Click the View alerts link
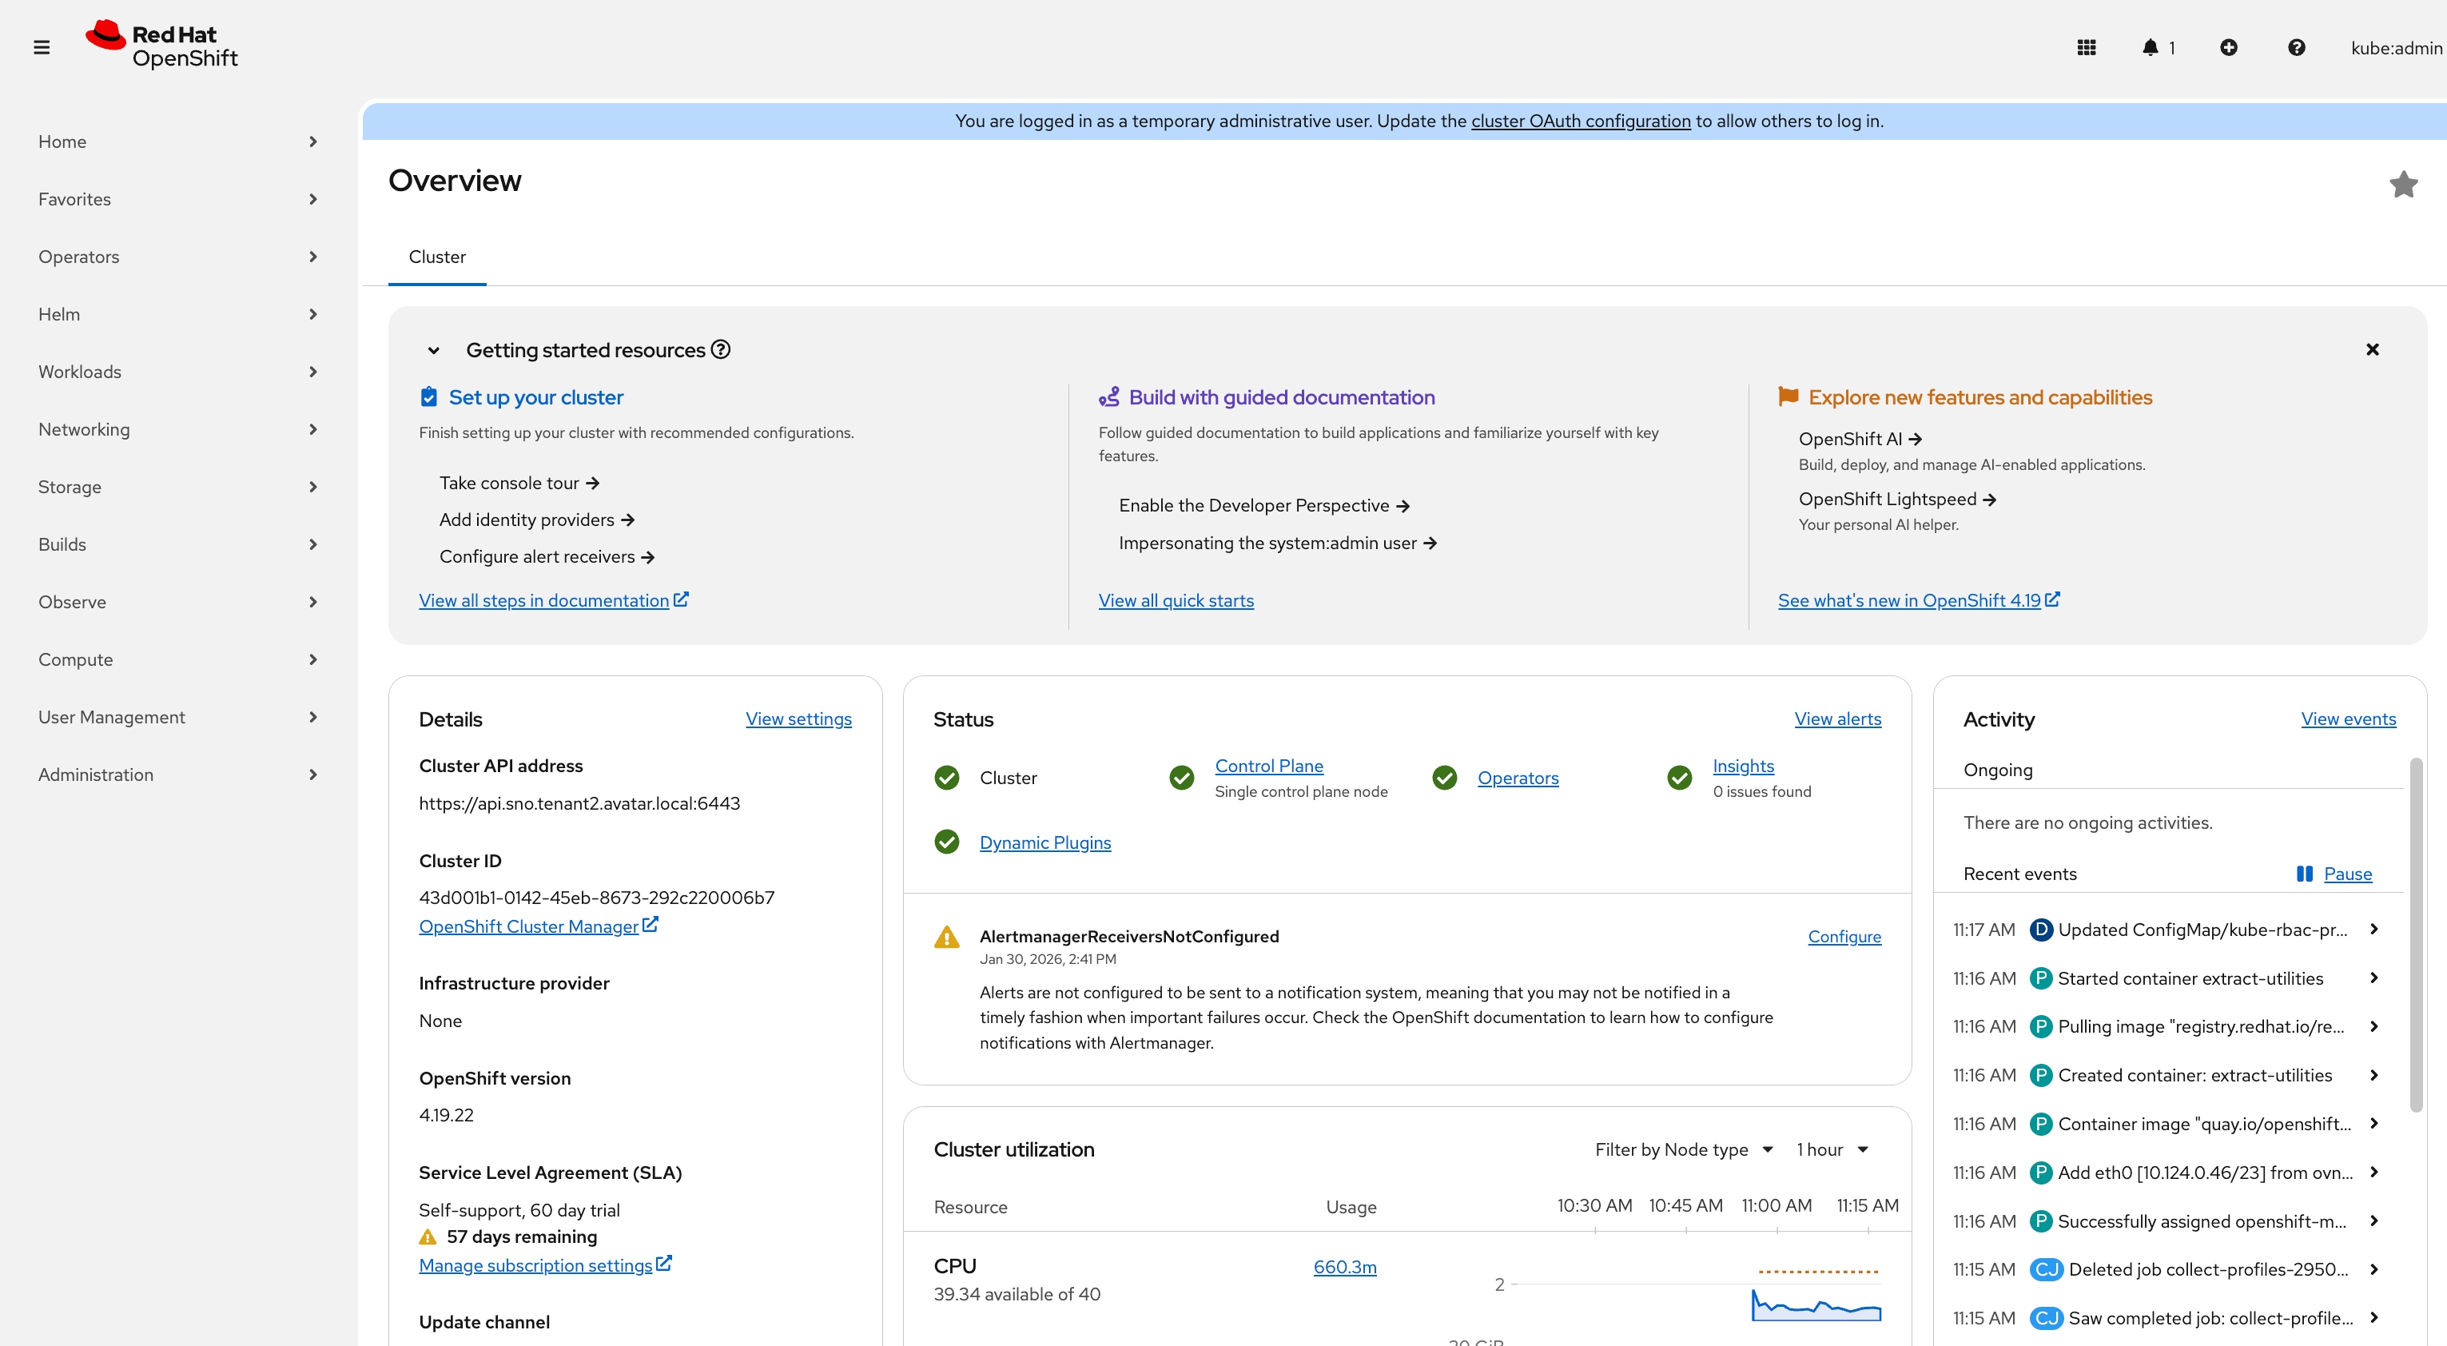 [x=1837, y=719]
